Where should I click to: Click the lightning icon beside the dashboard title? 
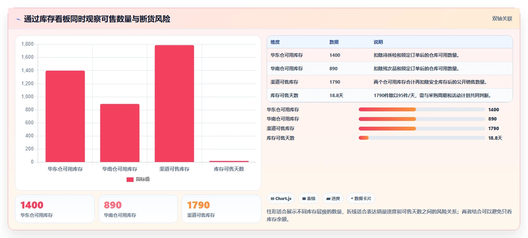[18, 19]
